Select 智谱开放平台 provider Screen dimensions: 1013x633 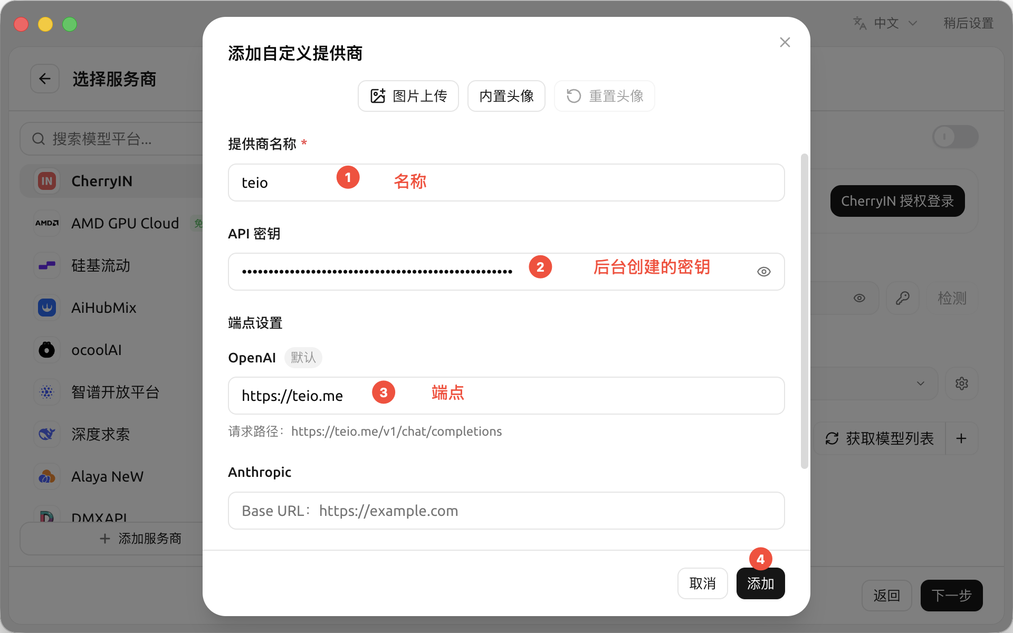click(111, 392)
